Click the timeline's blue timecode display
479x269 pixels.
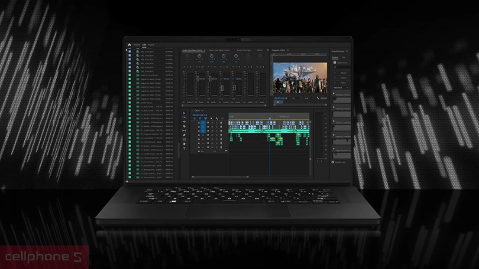(x=200, y=115)
